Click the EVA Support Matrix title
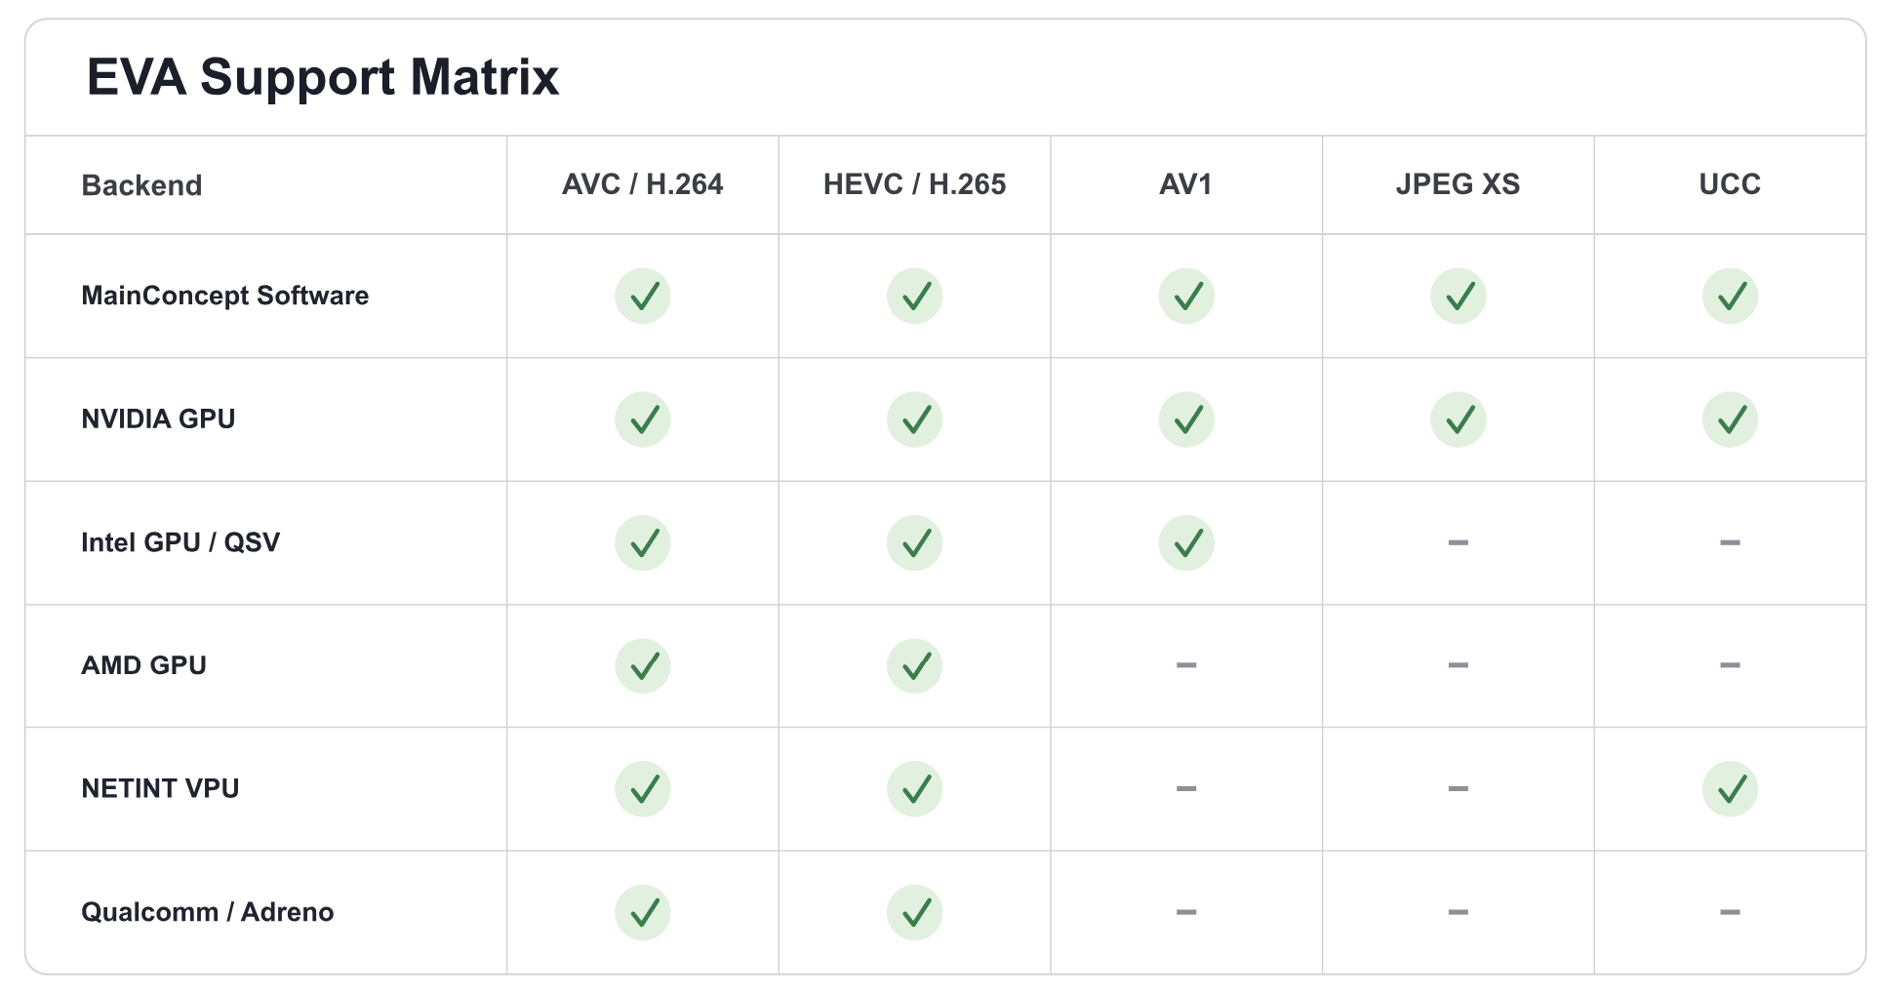 [x=323, y=77]
